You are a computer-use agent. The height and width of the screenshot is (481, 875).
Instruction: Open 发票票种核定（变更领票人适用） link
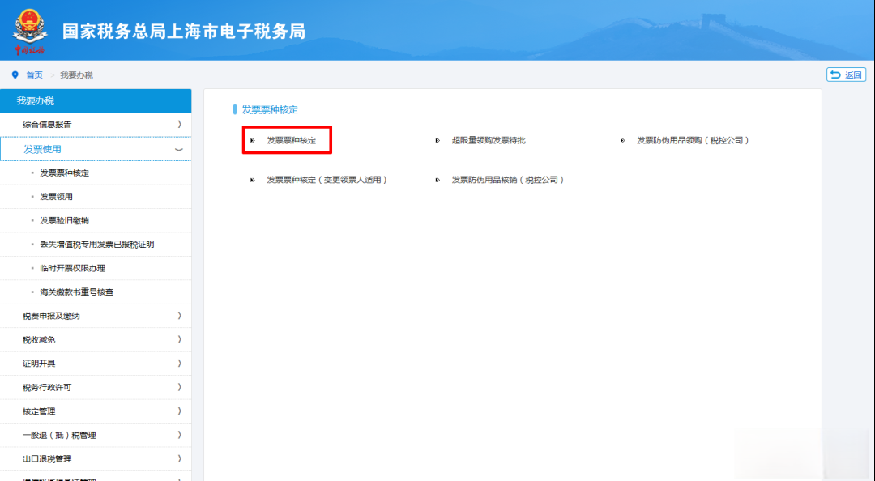tap(327, 180)
